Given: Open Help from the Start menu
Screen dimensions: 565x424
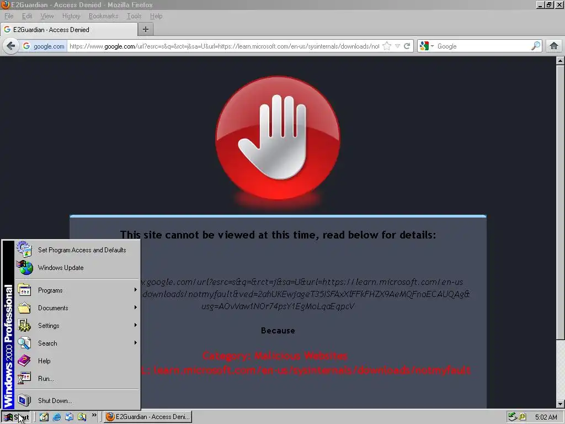Looking at the screenshot, I should tap(77, 361).
